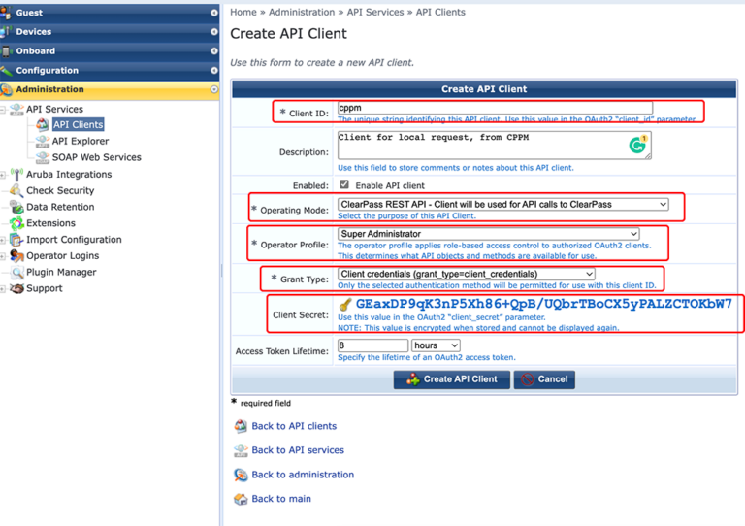
Task: Click the Client Secret key icon
Action: tap(345, 304)
